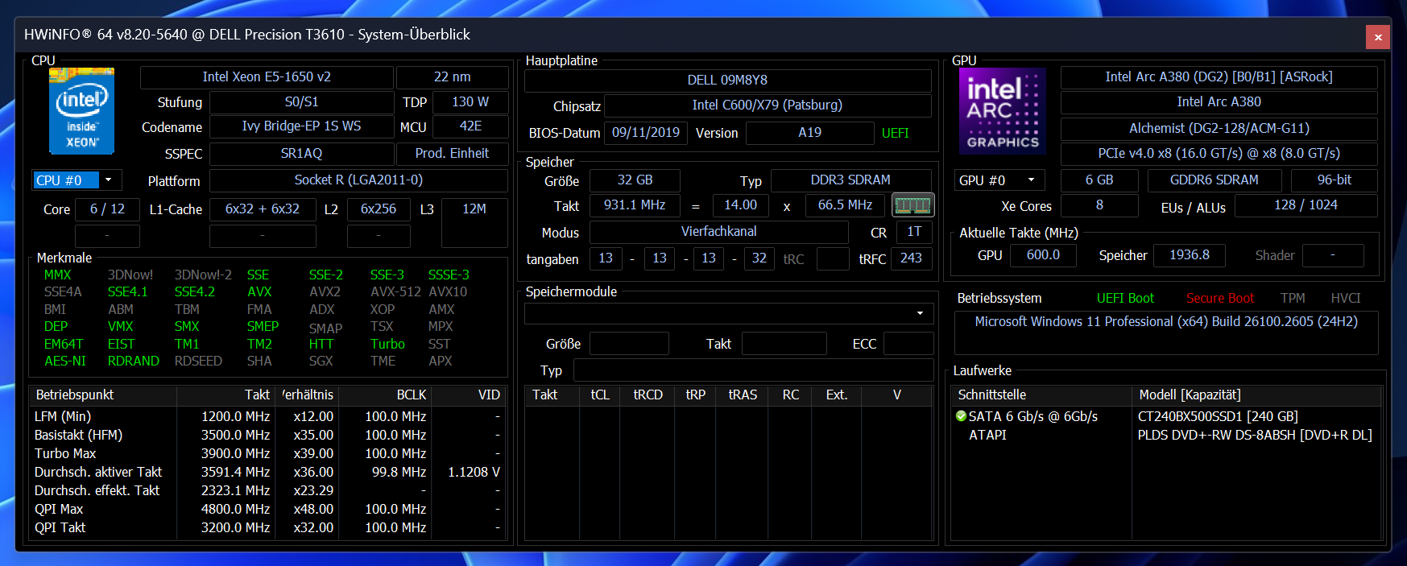Click the Intel Arc Graphics logo
The width and height of the screenshot is (1407, 566).
(1003, 111)
